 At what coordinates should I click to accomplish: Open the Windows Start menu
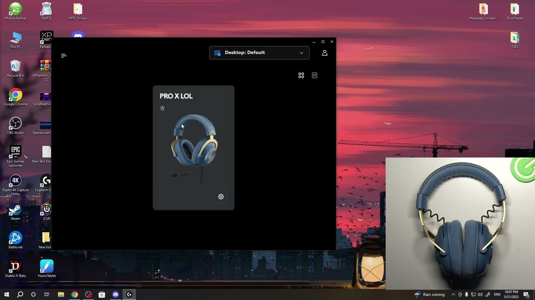tap(7, 295)
